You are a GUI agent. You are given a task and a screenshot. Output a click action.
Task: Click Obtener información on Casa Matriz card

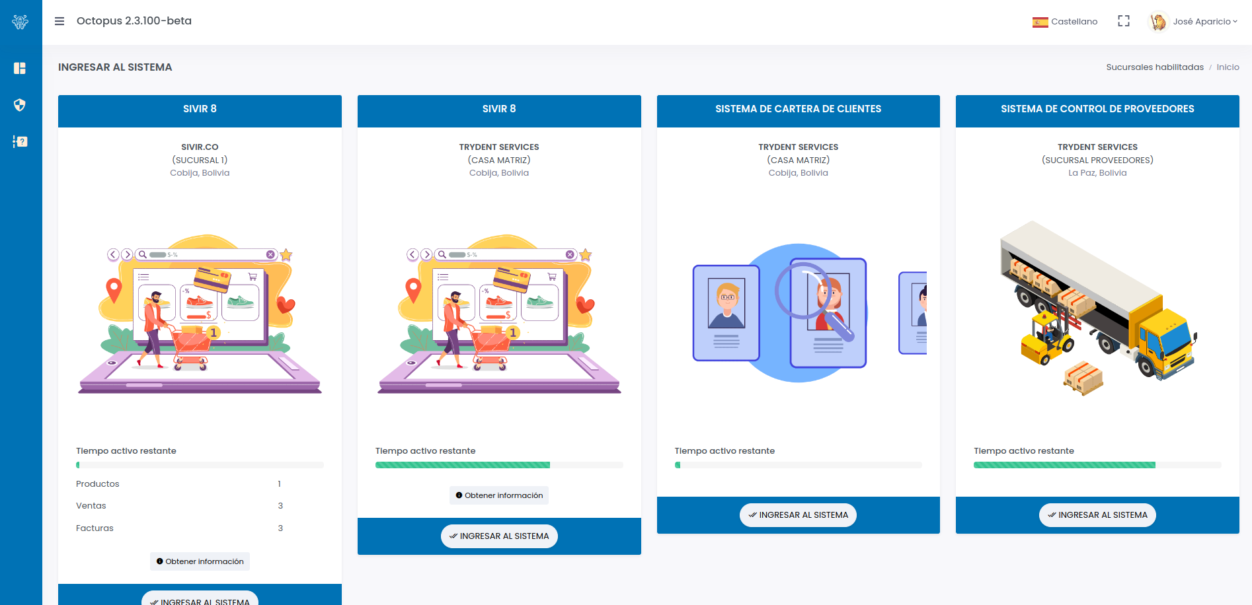point(499,495)
